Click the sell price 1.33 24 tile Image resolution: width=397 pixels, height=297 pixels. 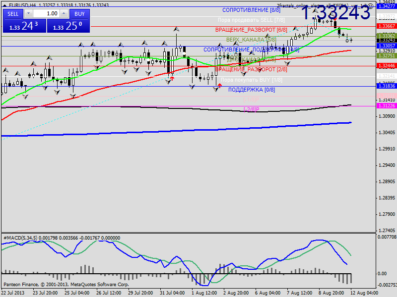pos(24,26)
